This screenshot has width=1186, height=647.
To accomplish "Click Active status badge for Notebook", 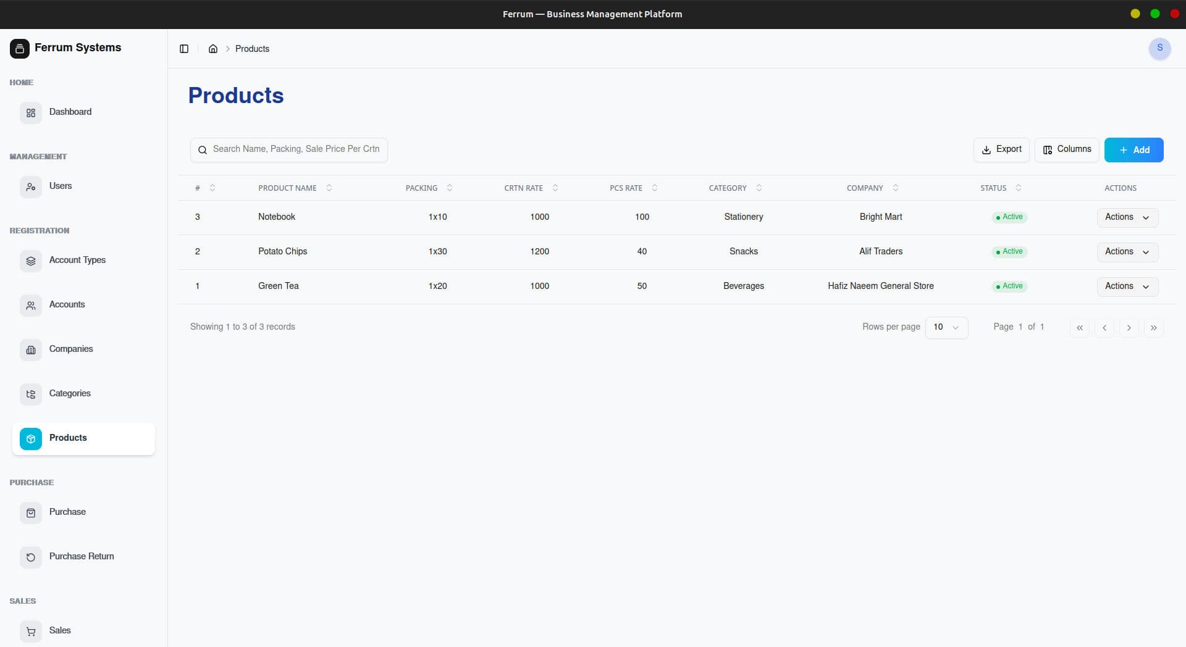I will [1009, 217].
